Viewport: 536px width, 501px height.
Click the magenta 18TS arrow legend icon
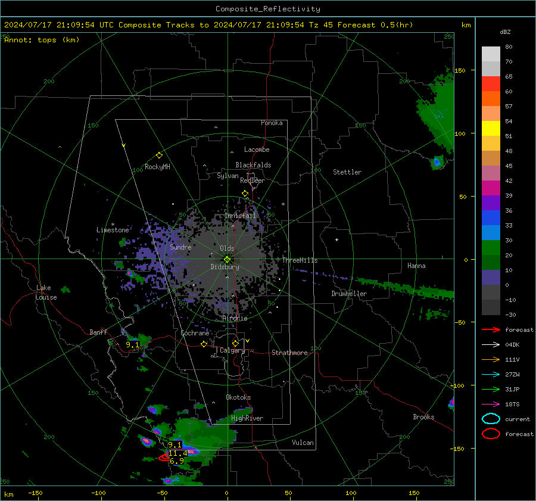click(491, 404)
